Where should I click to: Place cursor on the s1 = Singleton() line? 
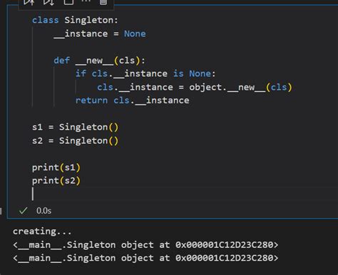(x=75, y=128)
